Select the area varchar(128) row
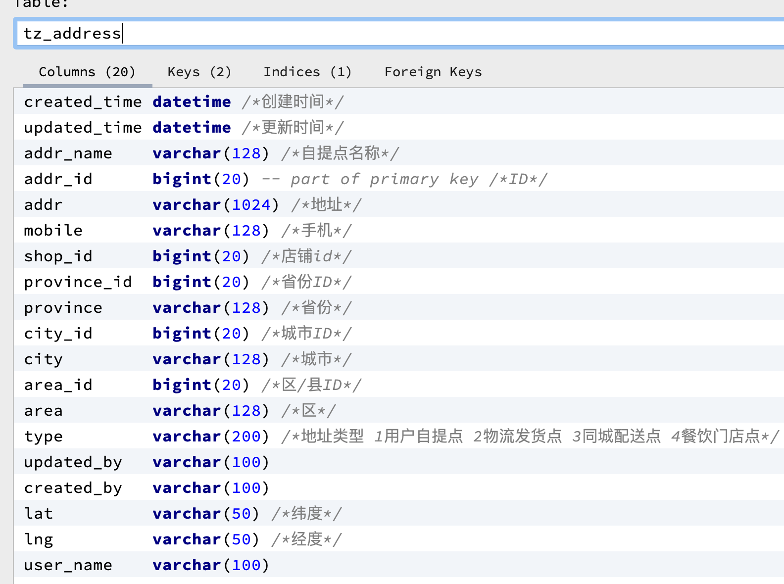 (399, 410)
